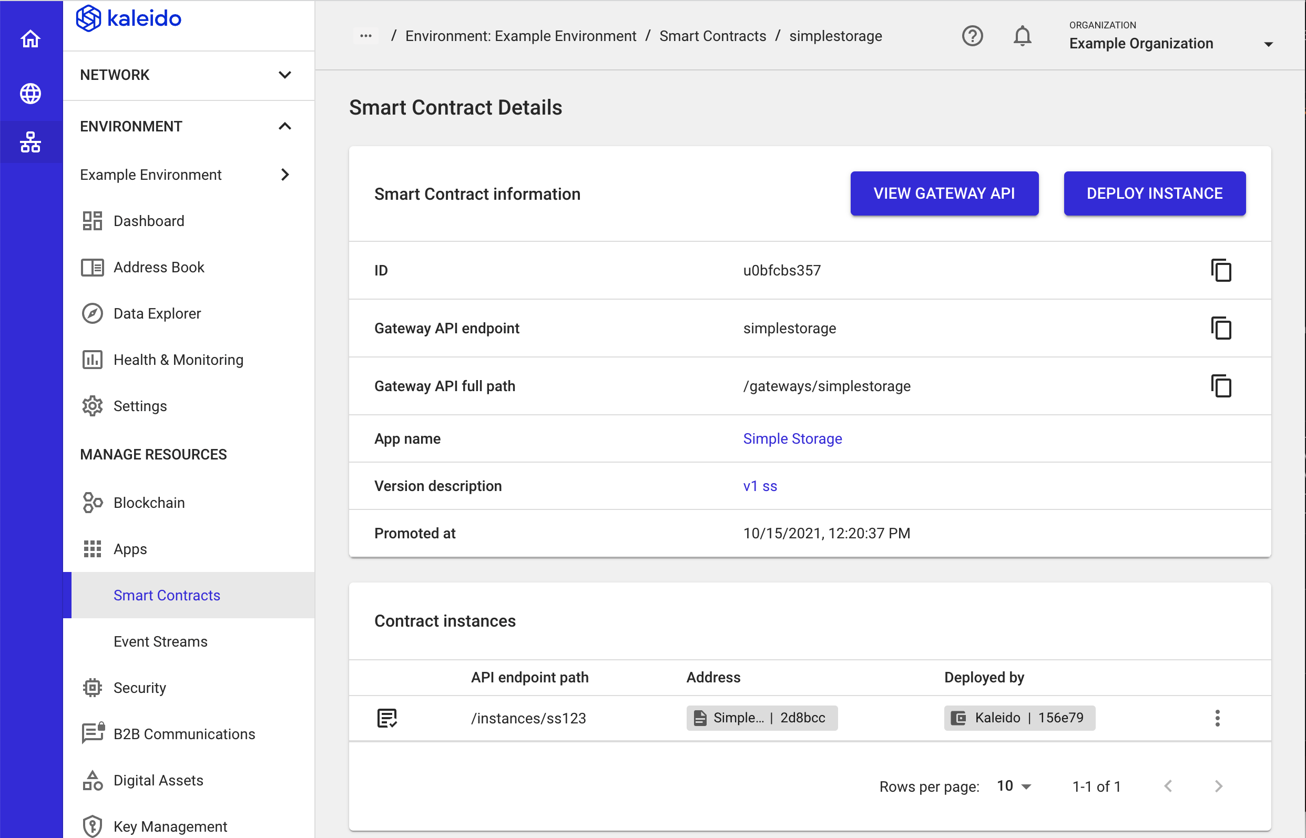Click Settings menu item in sidebar

pos(141,405)
